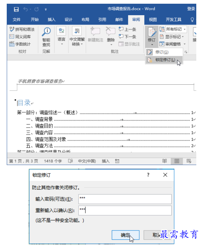This screenshot has height=245, width=201.
Task: Click the proofing errors status bar icon
Action: 70,161
